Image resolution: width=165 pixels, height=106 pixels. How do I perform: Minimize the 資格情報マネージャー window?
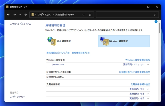pyautogui.click(x=140, y=7)
